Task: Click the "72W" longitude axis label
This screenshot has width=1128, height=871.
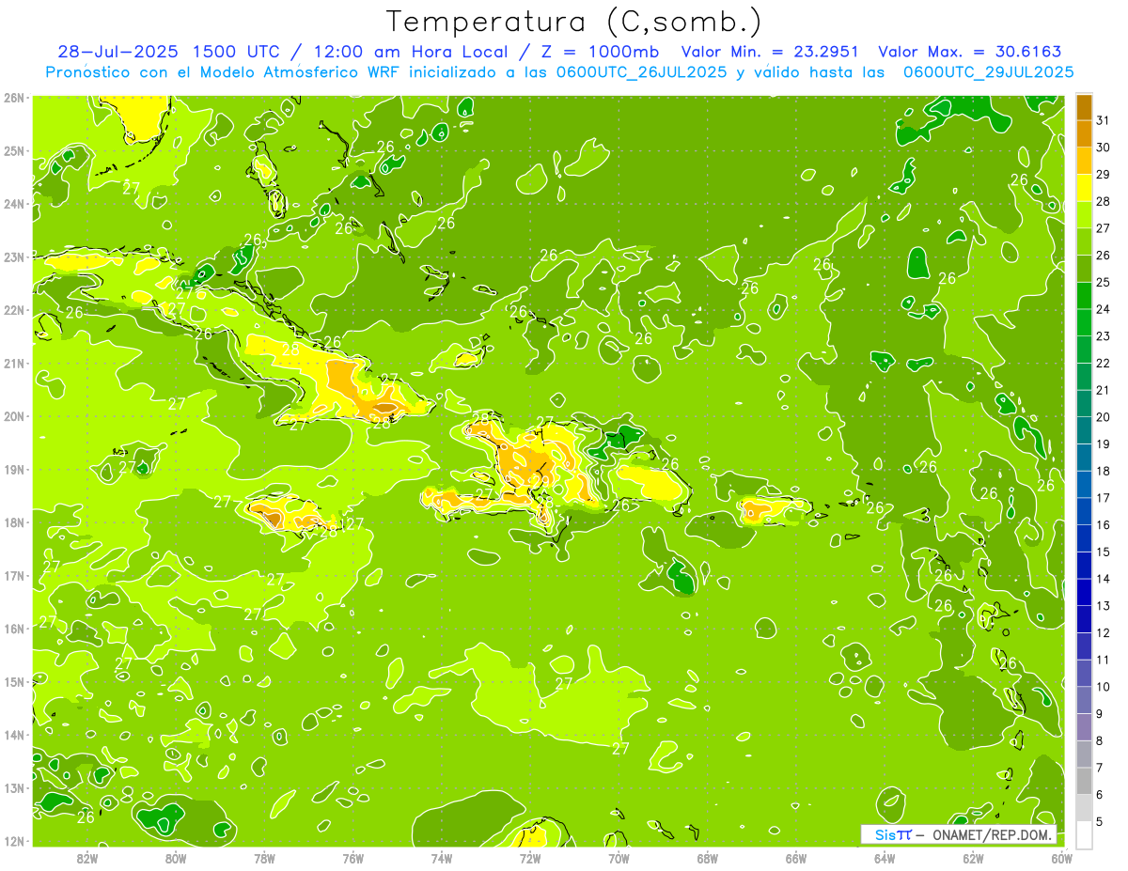Action: [x=530, y=858]
